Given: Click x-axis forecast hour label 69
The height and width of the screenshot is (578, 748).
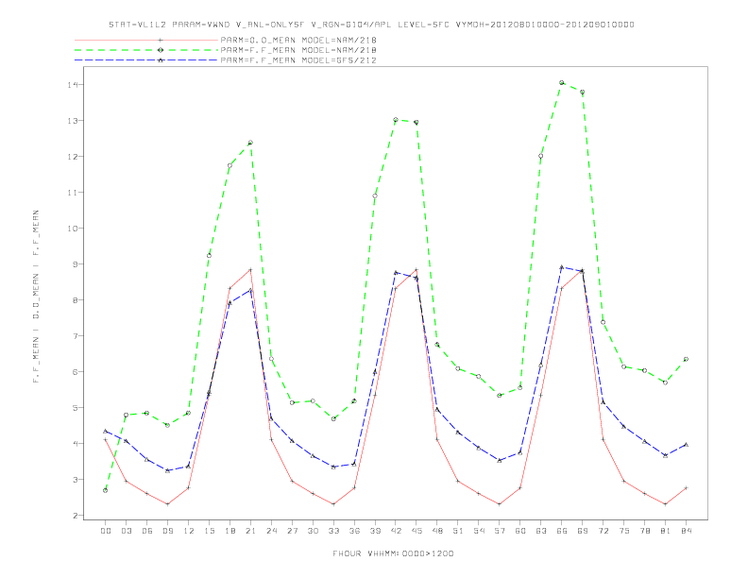Looking at the screenshot, I should pyautogui.click(x=583, y=531).
